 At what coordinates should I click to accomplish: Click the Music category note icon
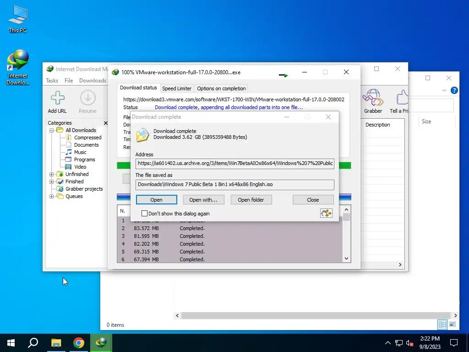click(69, 152)
